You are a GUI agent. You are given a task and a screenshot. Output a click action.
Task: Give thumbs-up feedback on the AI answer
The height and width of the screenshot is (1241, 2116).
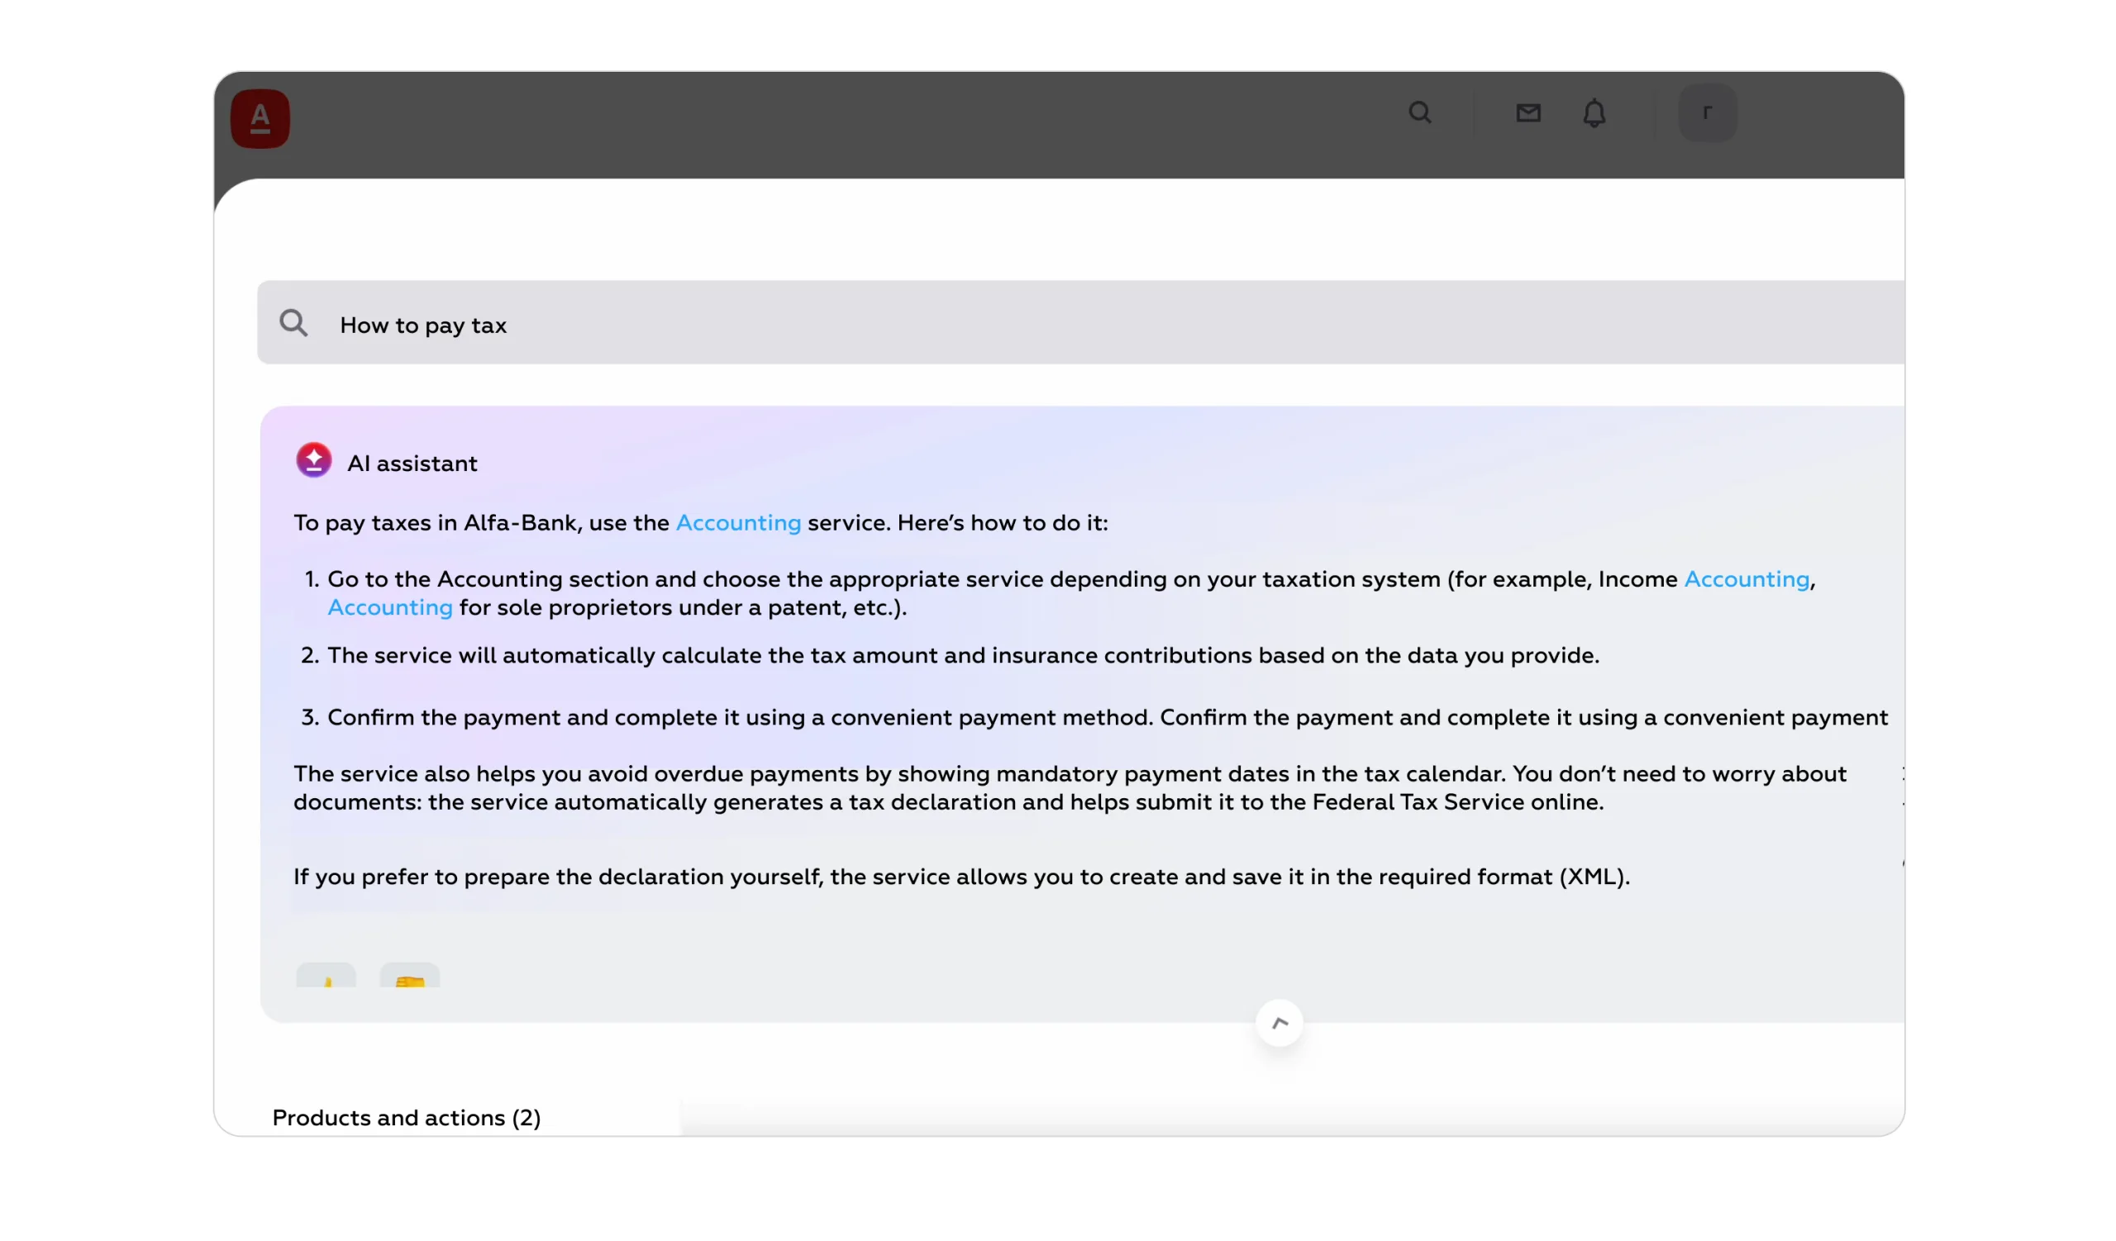click(326, 975)
